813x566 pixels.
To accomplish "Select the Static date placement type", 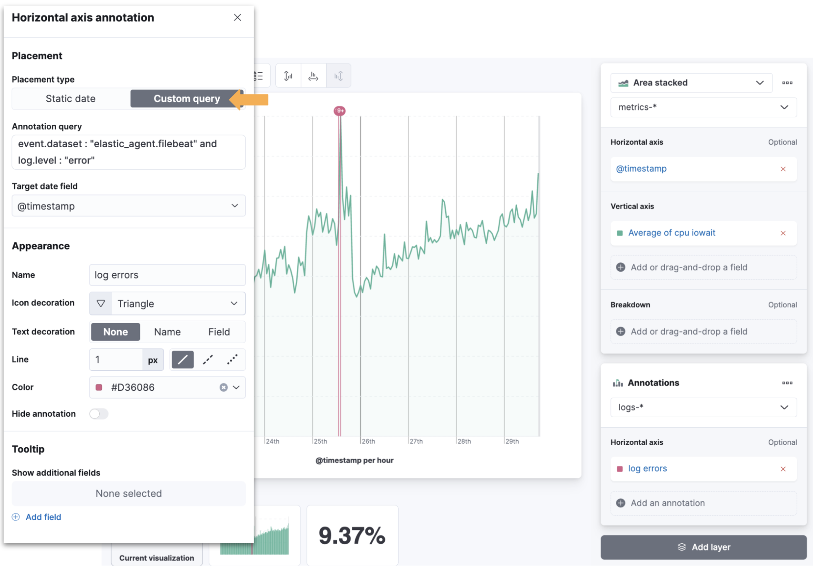I will coord(70,98).
